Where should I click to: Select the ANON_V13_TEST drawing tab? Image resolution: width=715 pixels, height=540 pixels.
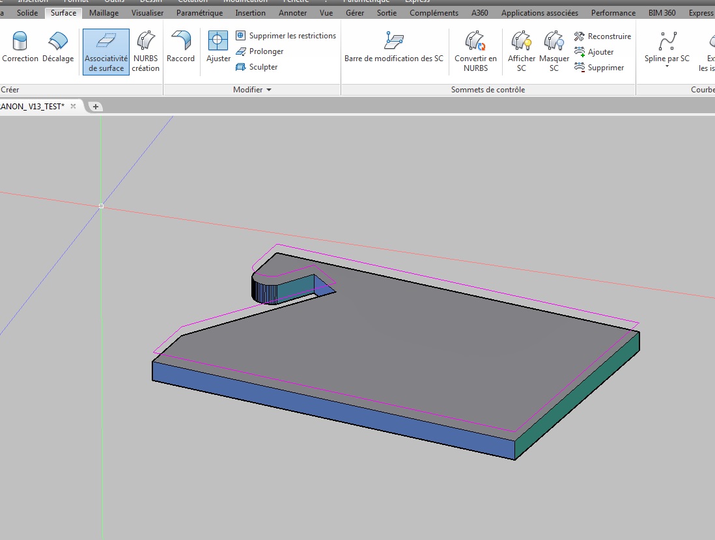pyautogui.click(x=33, y=106)
